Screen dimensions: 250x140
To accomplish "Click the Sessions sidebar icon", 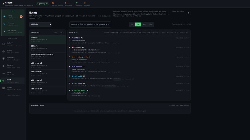I will coord(4,24).
